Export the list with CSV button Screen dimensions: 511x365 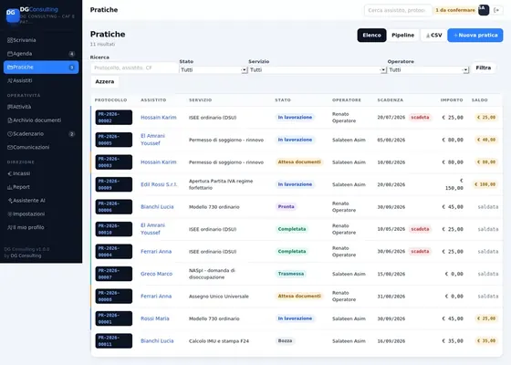(x=433, y=36)
